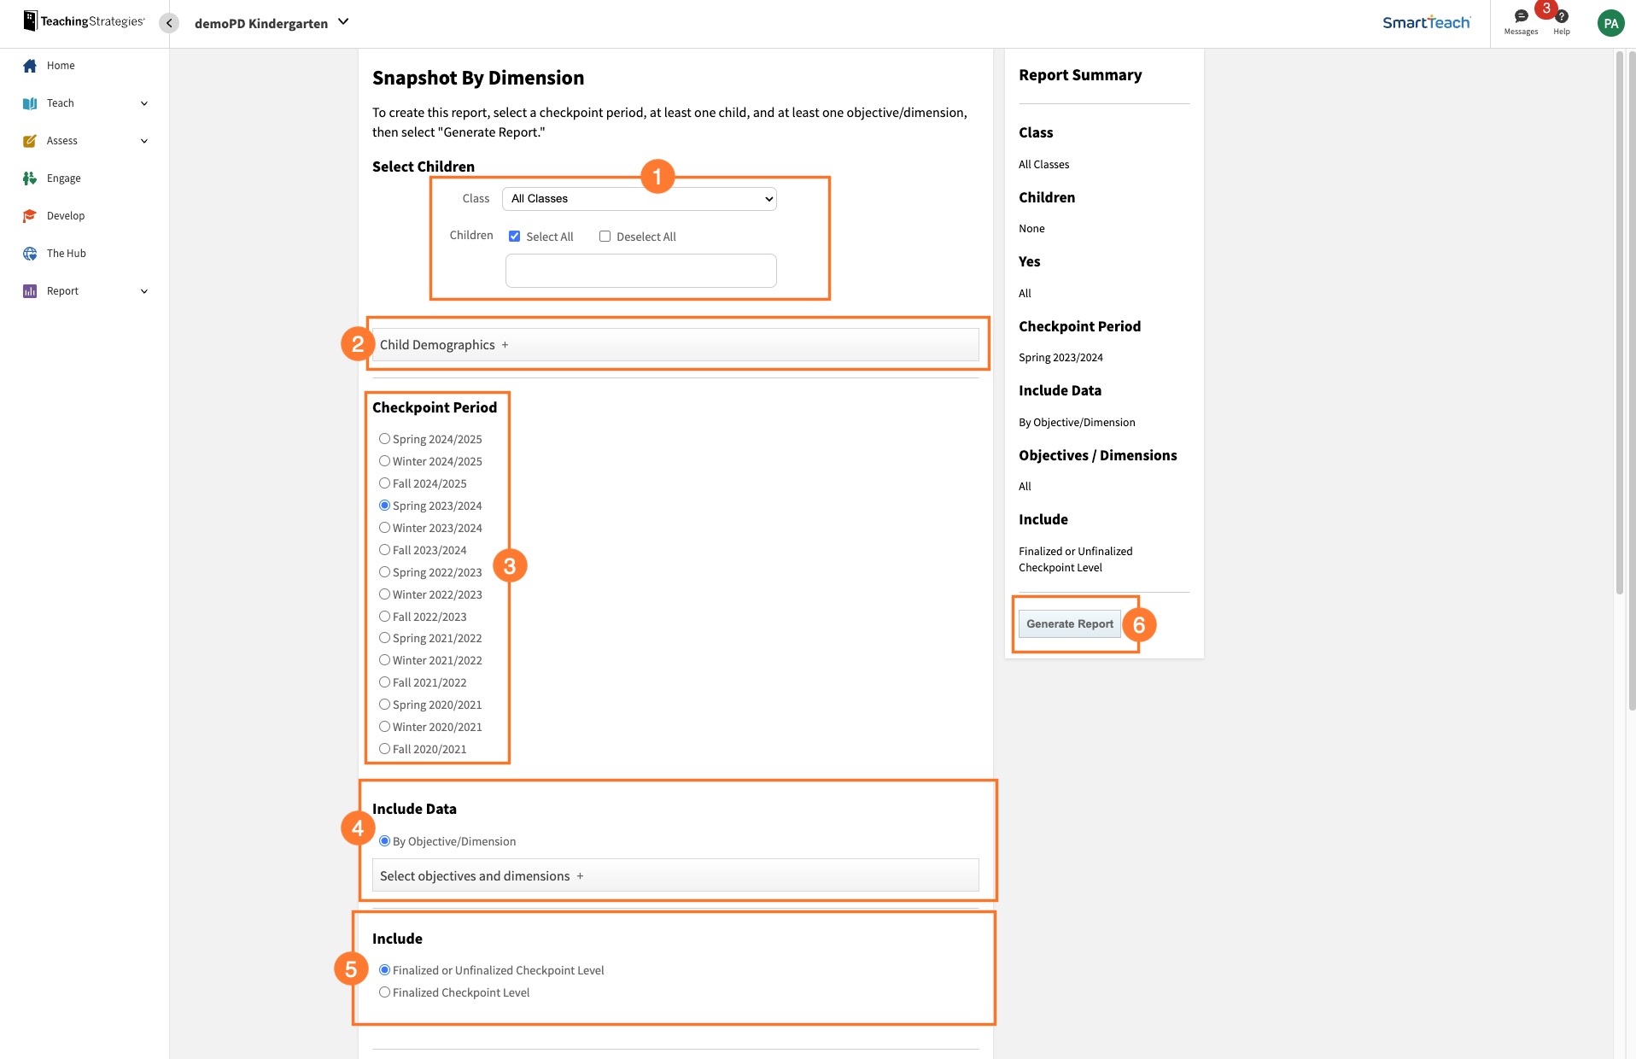Open The Hub globe icon

(30, 254)
